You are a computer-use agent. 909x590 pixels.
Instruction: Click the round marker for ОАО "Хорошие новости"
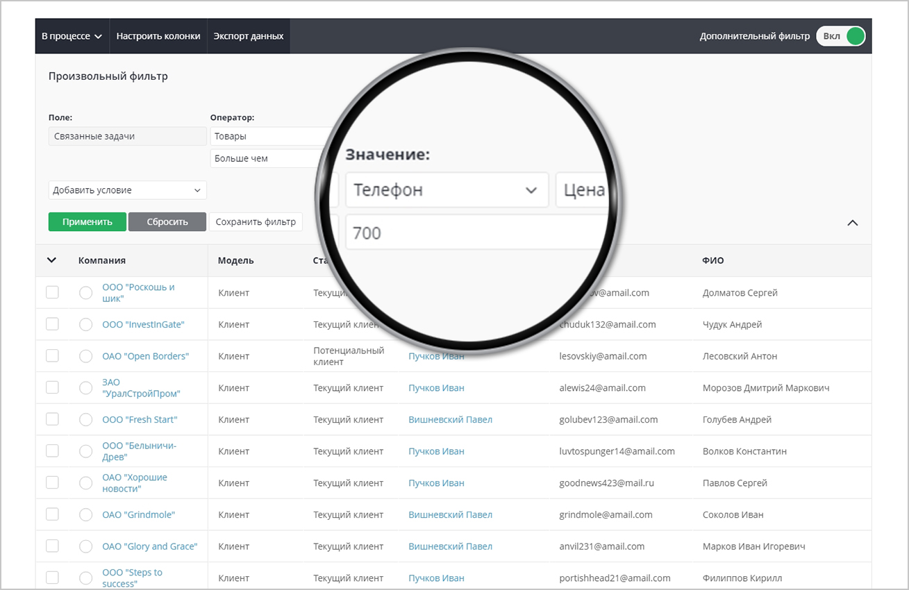pos(86,483)
